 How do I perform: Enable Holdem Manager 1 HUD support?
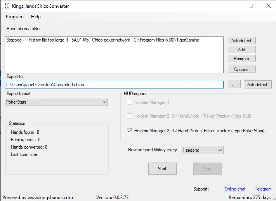click(x=130, y=102)
